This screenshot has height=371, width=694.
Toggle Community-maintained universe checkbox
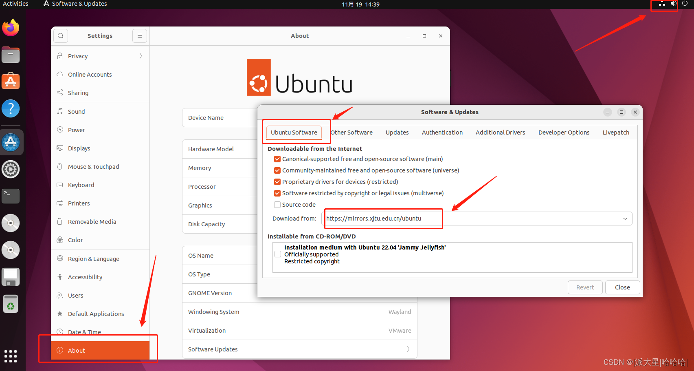tap(277, 170)
